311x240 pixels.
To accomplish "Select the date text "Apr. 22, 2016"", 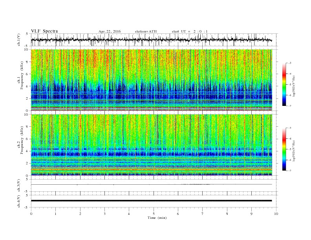I will tap(110, 31).
